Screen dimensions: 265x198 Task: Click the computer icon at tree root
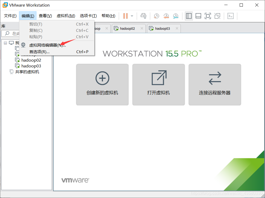(x=11, y=43)
